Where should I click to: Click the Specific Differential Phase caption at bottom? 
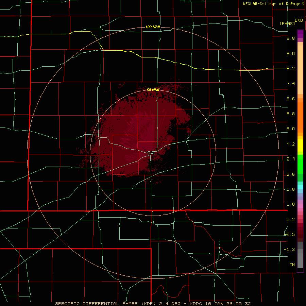tap(153, 304)
